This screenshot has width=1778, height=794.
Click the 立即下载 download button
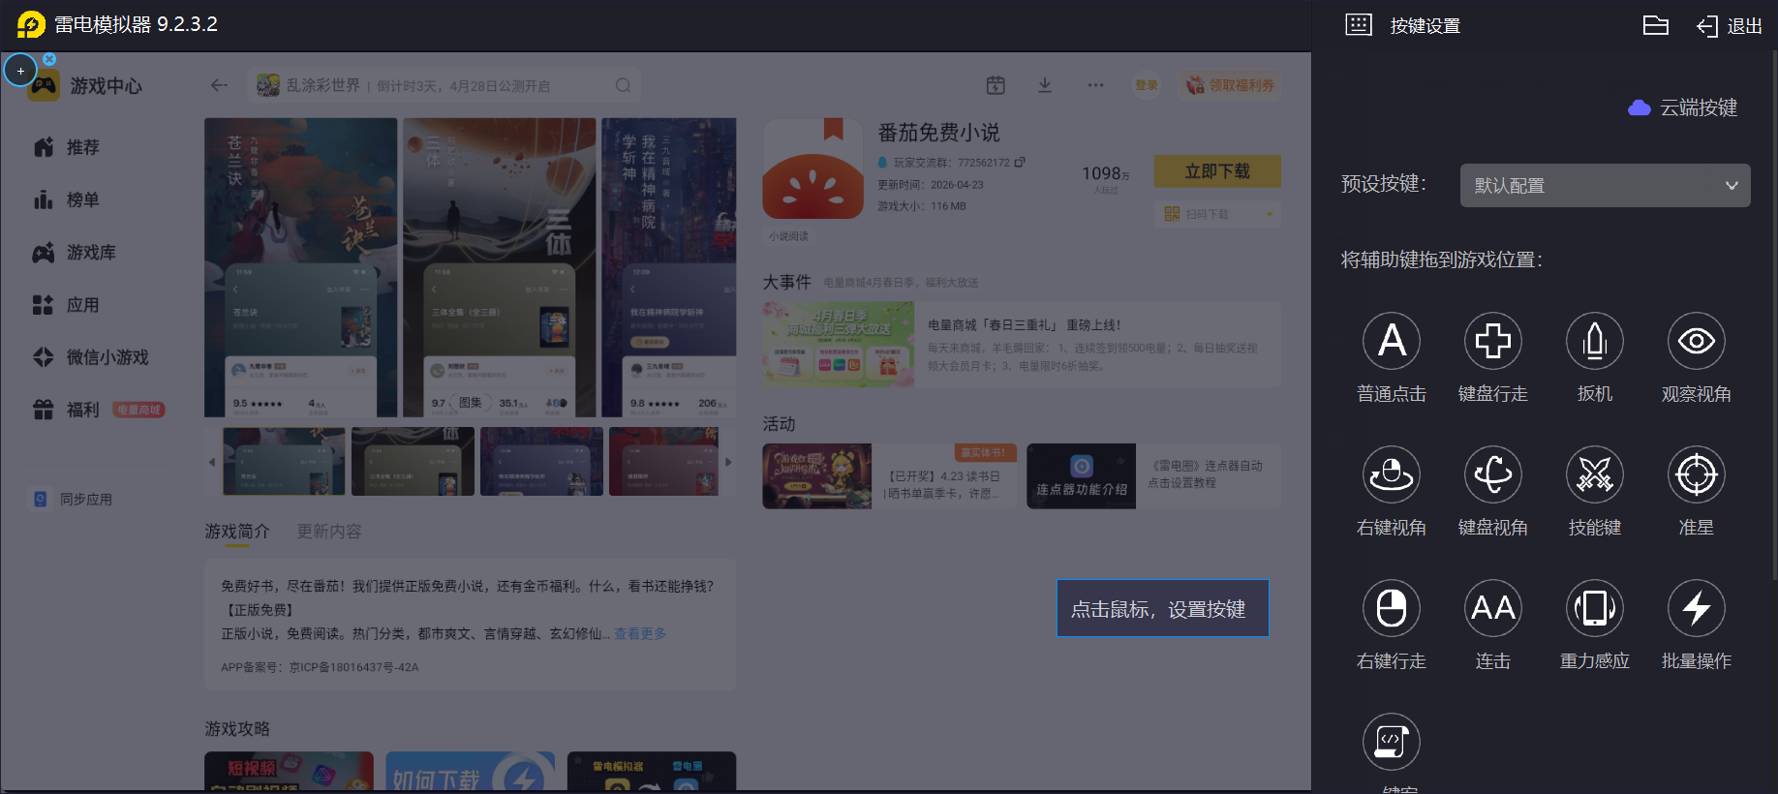[x=1217, y=171]
